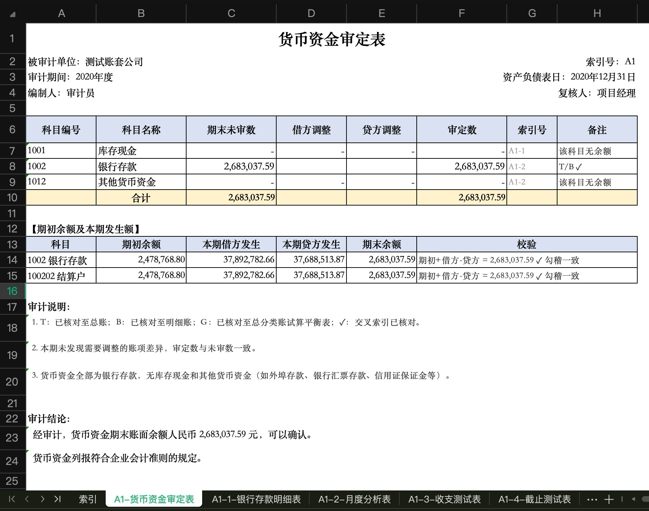Select column H header
The width and height of the screenshot is (649, 511).
coord(597,13)
